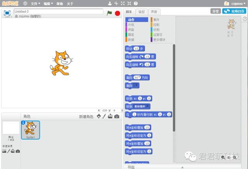This screenshot has height=169, width=248.
Task: Zoom in the scripts area
Action: tap(234, 157)
